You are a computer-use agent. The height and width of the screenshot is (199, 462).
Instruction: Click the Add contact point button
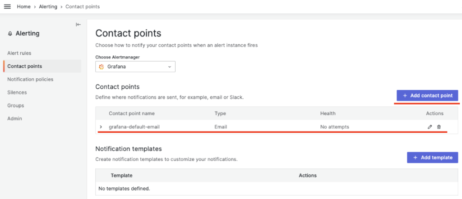[x=427, y=96]
